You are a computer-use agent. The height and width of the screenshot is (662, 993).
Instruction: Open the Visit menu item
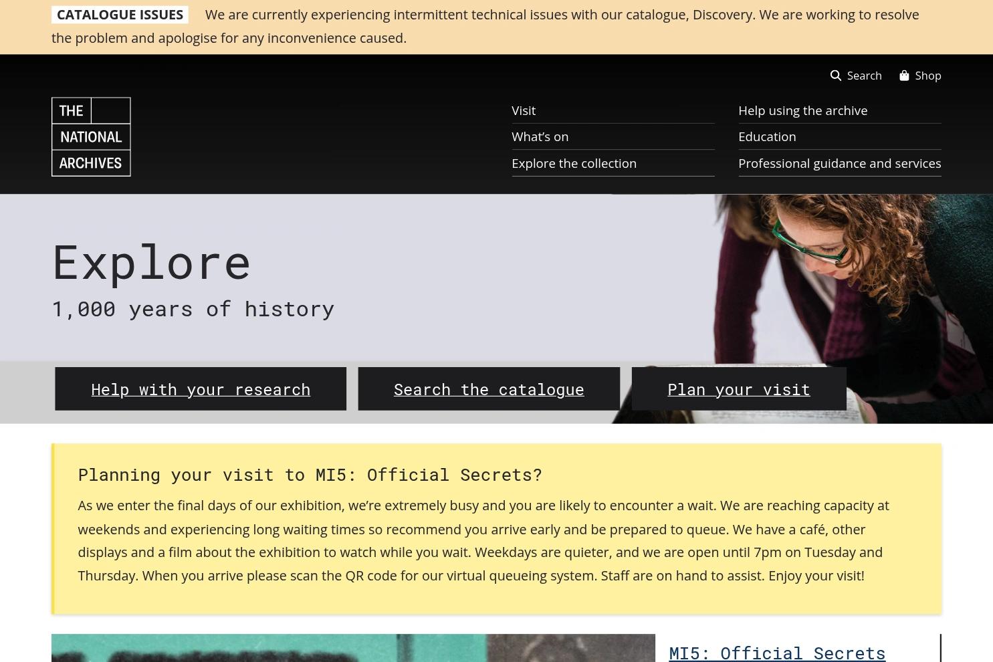click(x=524, y=110)
